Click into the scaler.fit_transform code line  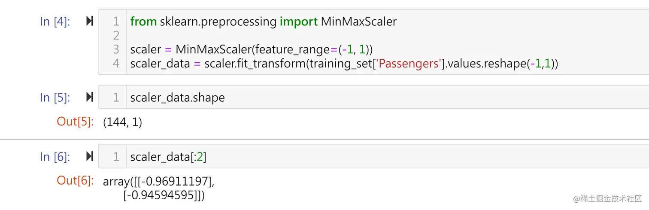[x=343, y=64]
